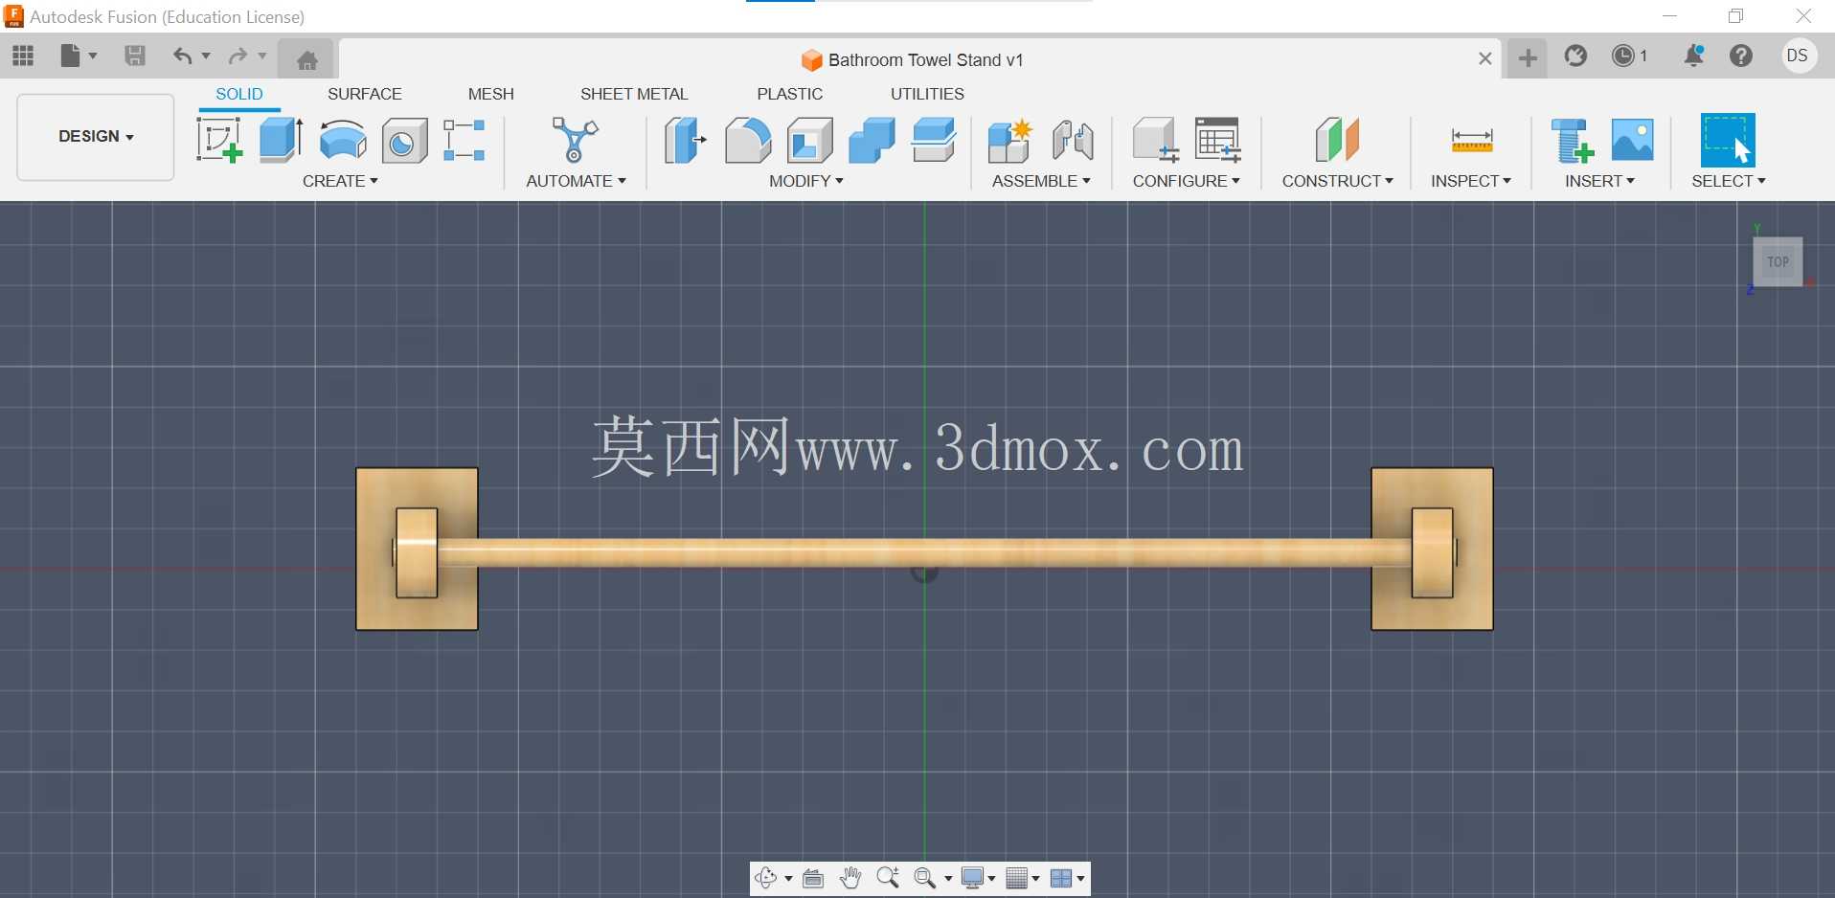Open the Viewports layout menu
This screenshot has height=898, width=1835.
click(1066, 878)
